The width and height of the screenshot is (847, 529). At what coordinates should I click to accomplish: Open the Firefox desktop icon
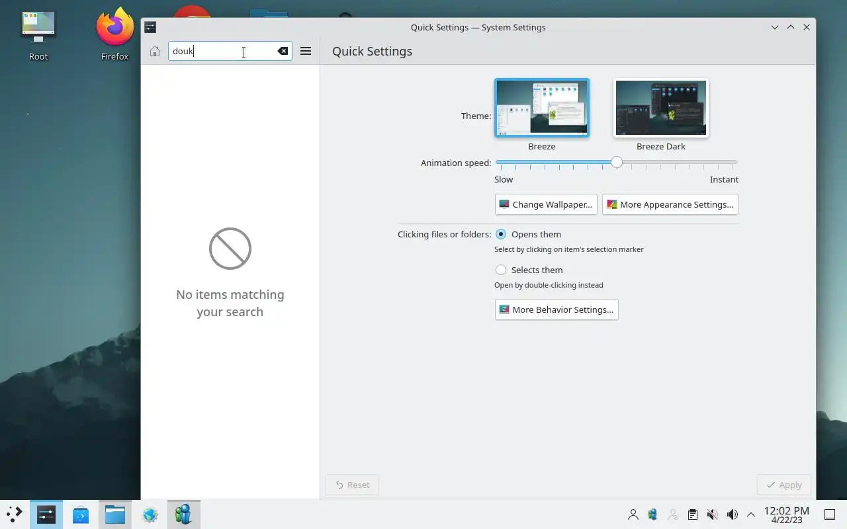coord(114,34)
